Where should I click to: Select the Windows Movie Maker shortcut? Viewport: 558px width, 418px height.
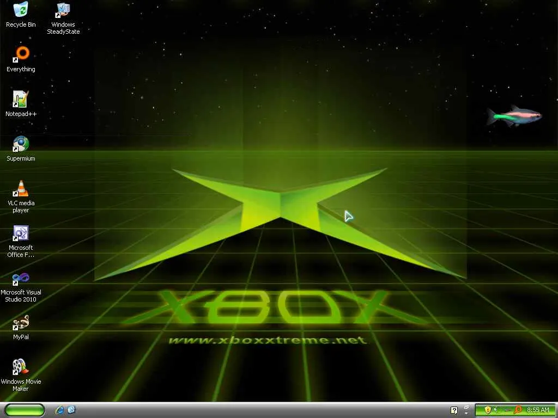[x=21, y=376]
